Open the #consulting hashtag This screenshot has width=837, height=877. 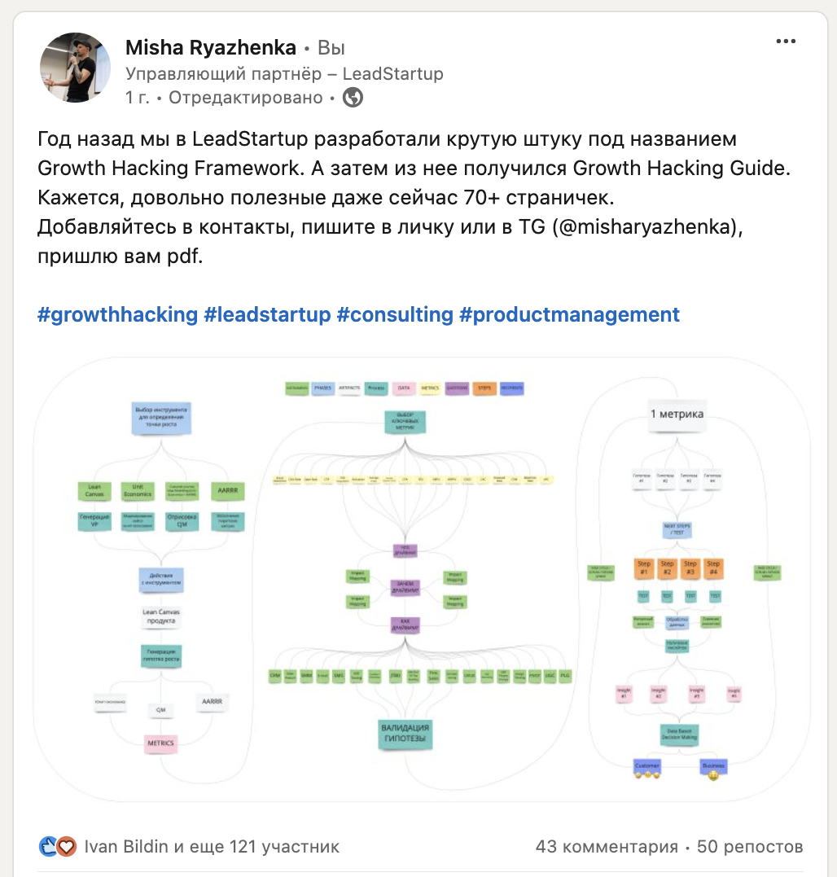click(395, 314)
